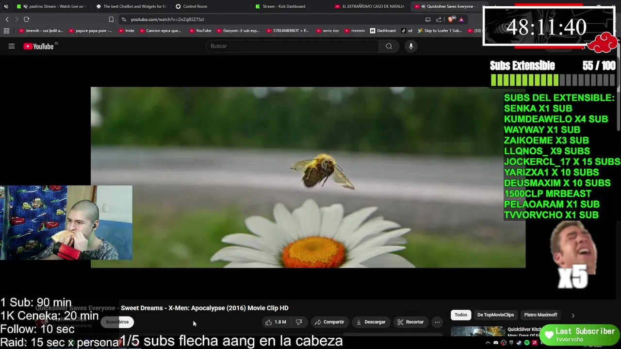Screen dimensions: 621x349
Task: Open rinrinrin bookmark
Action: 355,31
